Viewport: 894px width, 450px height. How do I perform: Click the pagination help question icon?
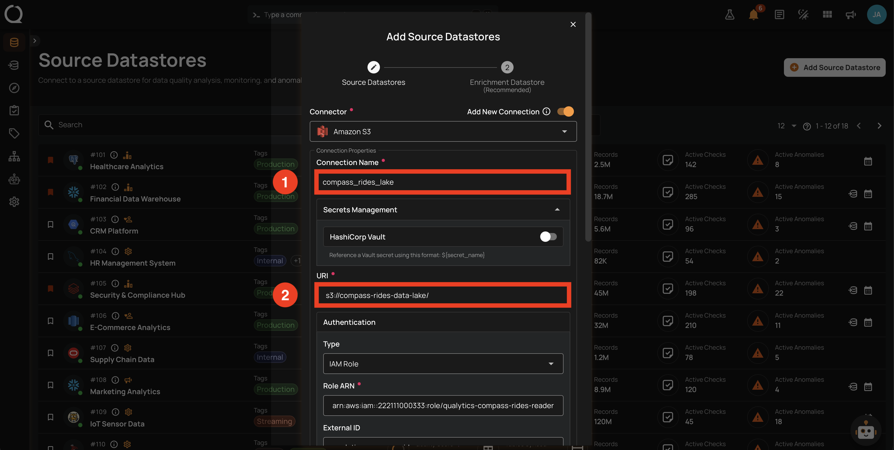click(x=807, y=126)
